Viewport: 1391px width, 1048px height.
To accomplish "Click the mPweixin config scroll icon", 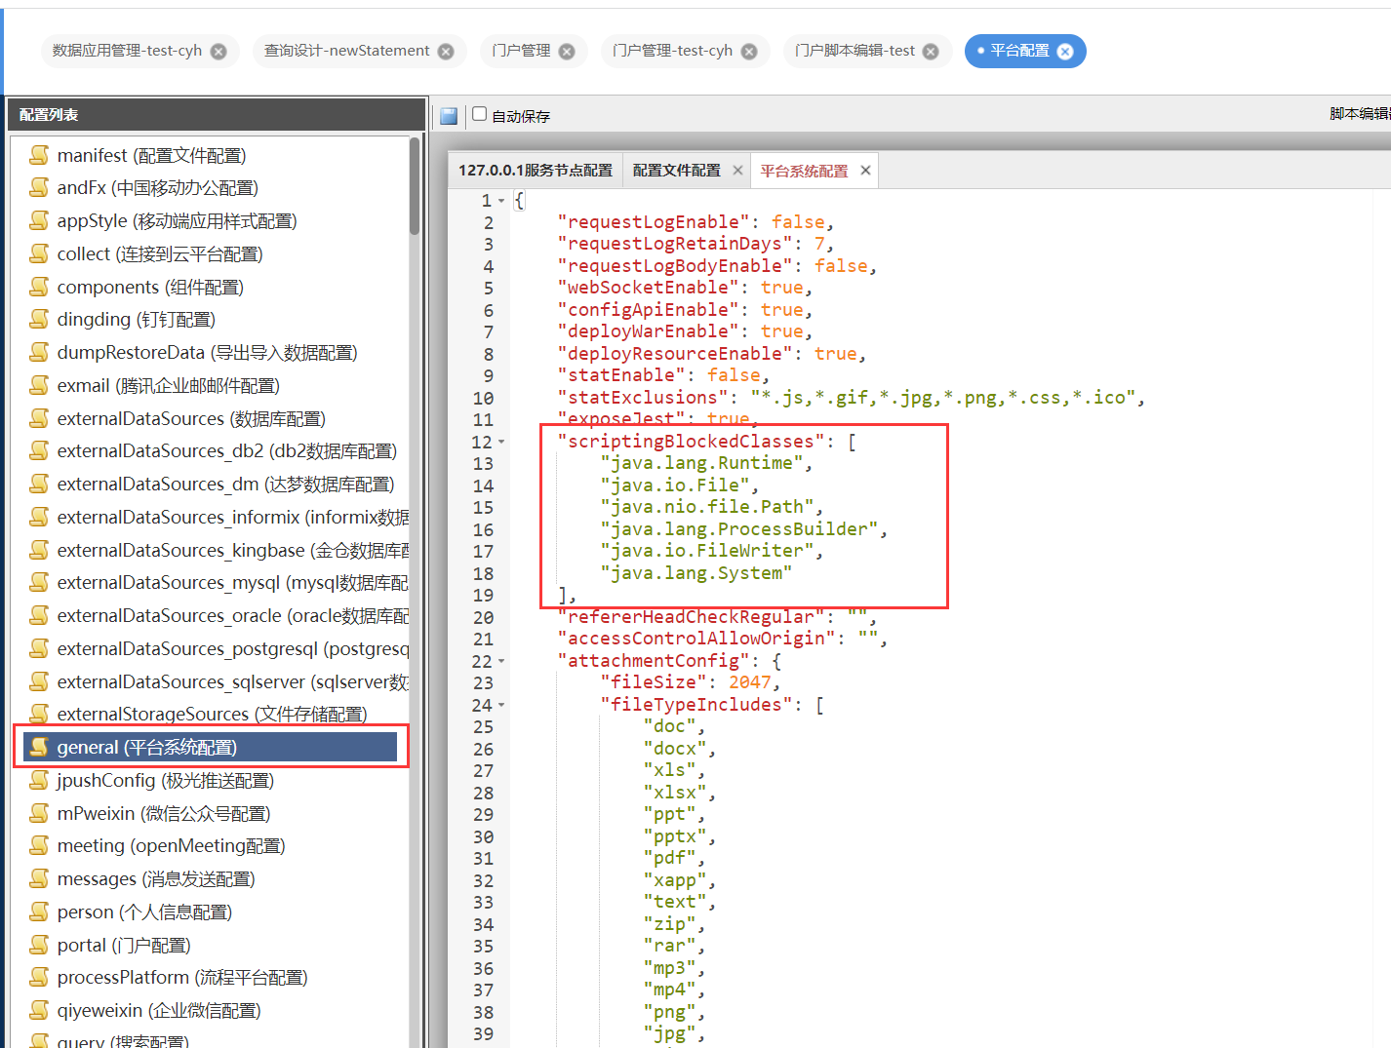I will point(39,813).
